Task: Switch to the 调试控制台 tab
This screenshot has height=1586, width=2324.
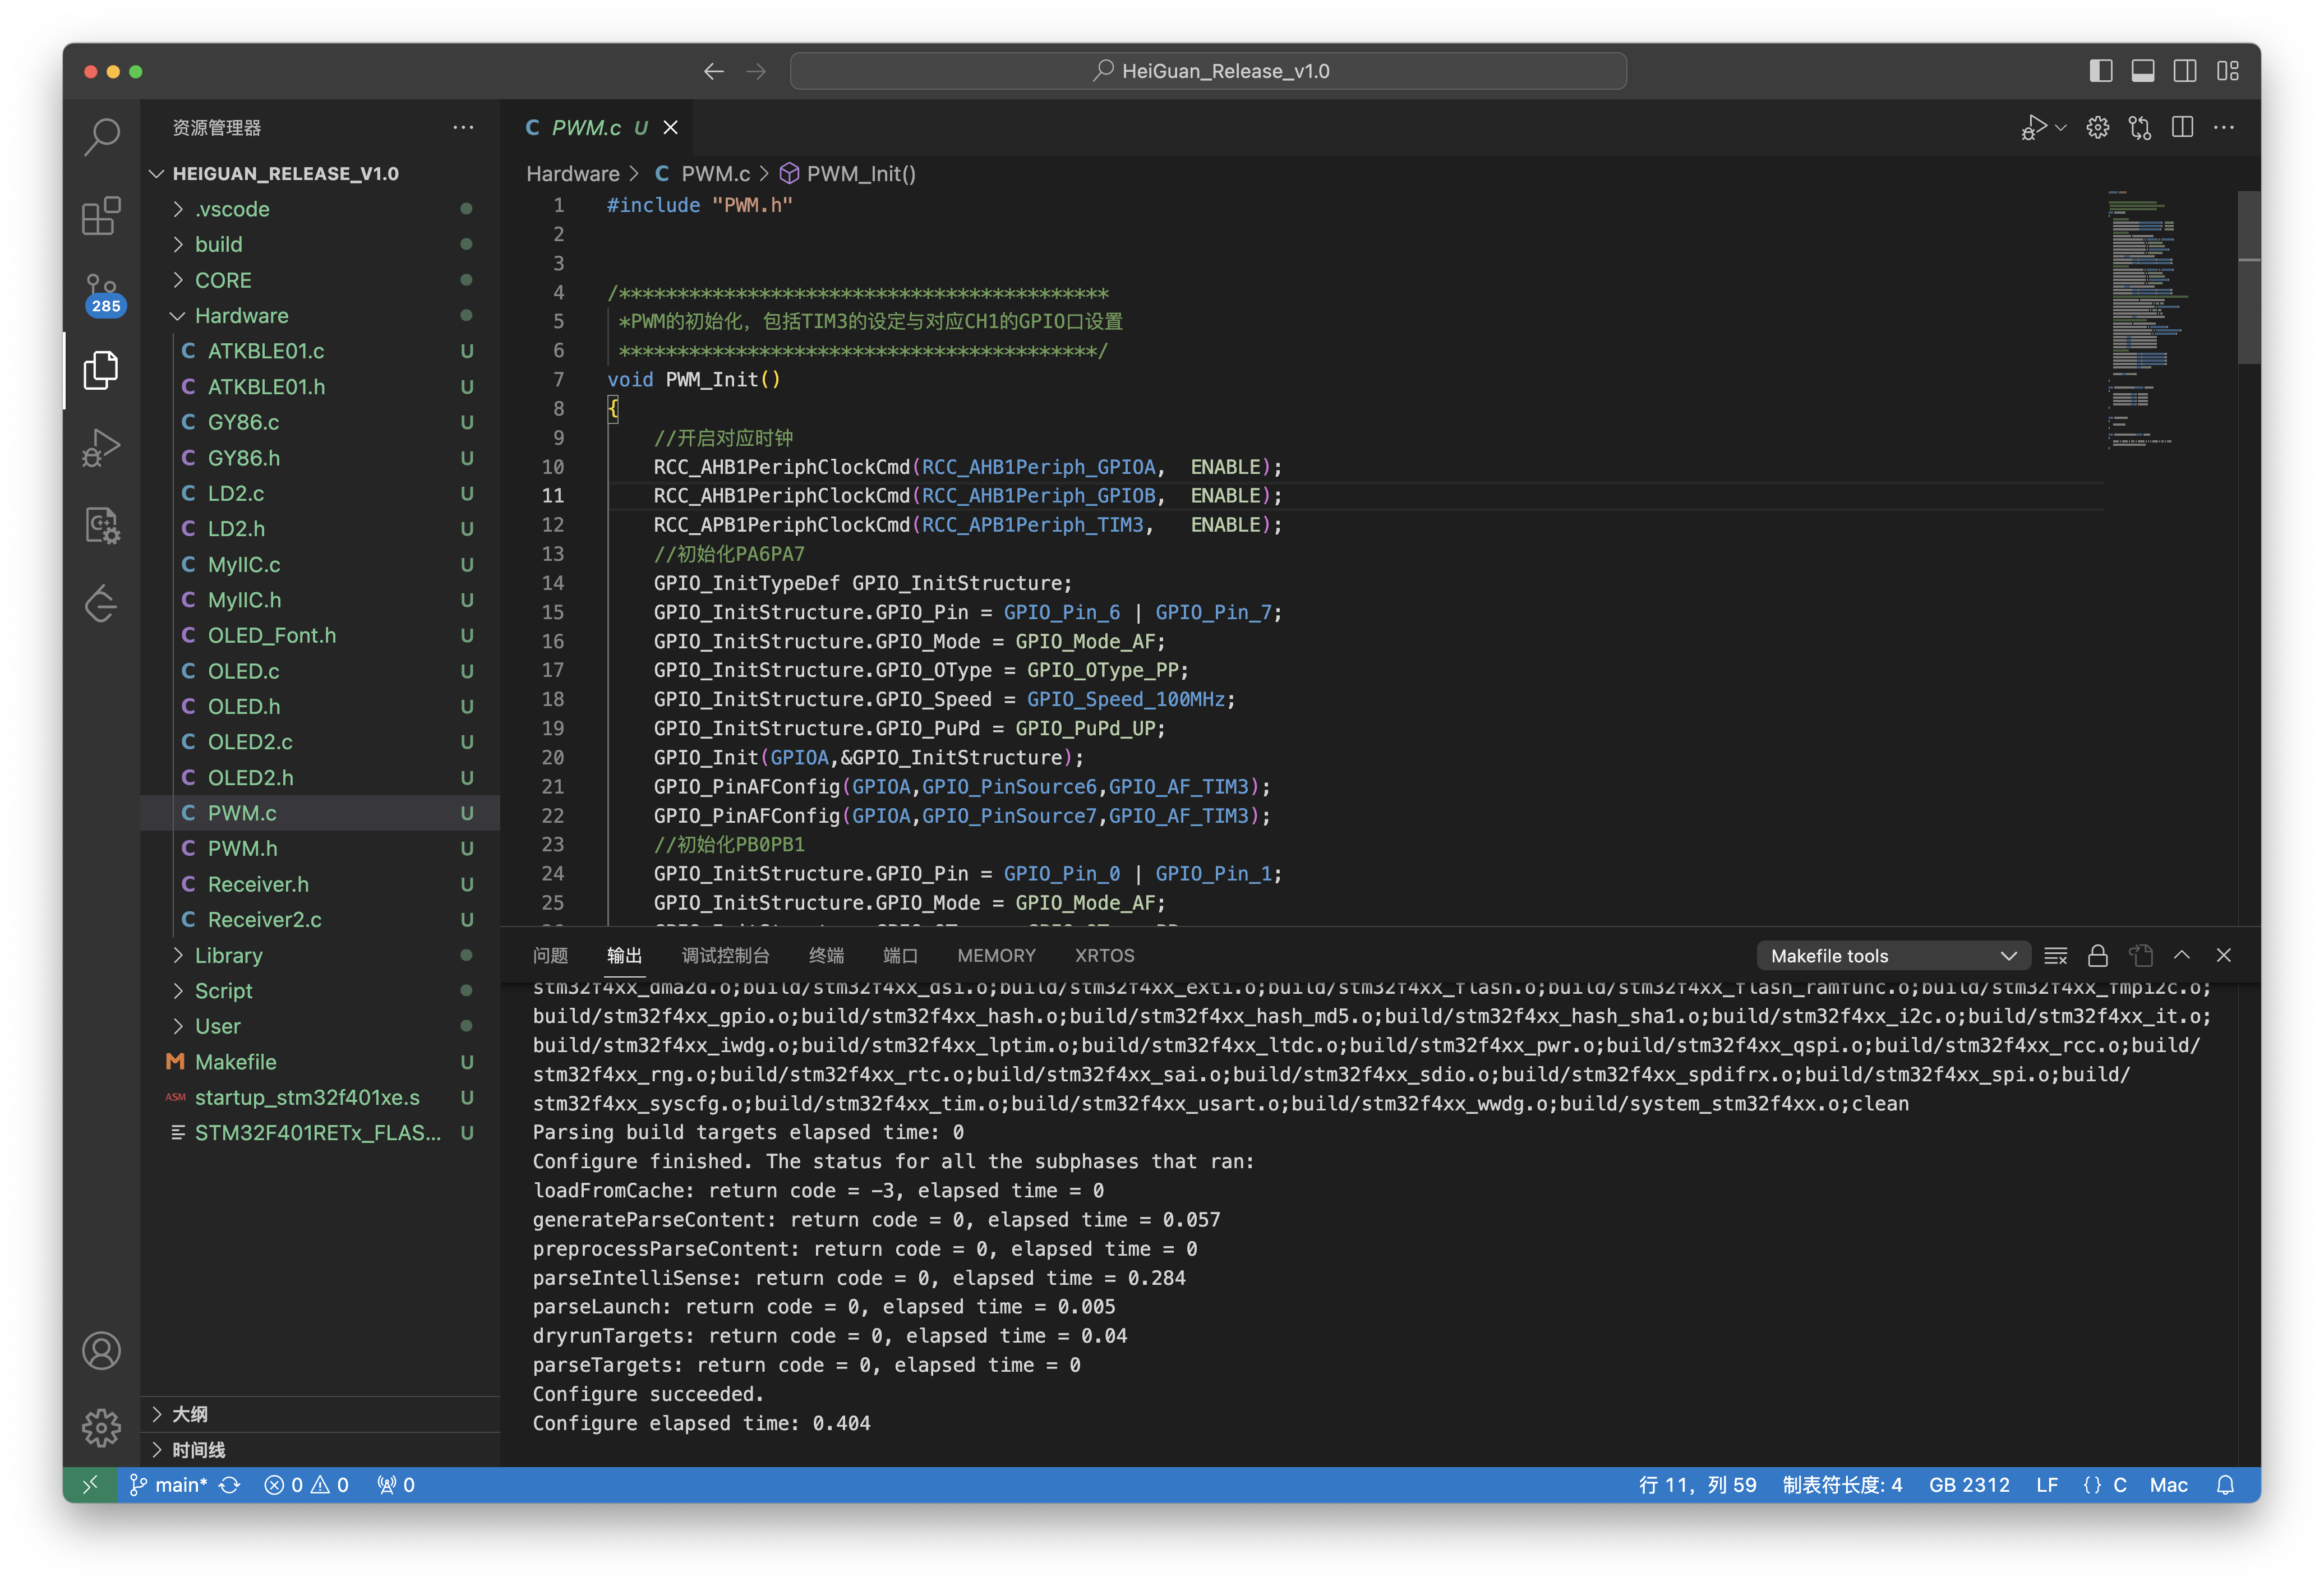Action: click(x=725, y=956)
